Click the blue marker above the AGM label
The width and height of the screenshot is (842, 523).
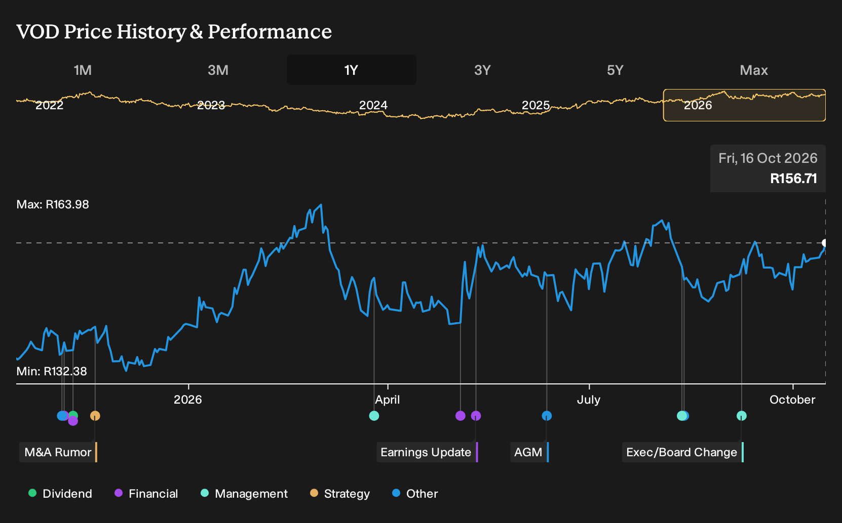tap(547, 416)
